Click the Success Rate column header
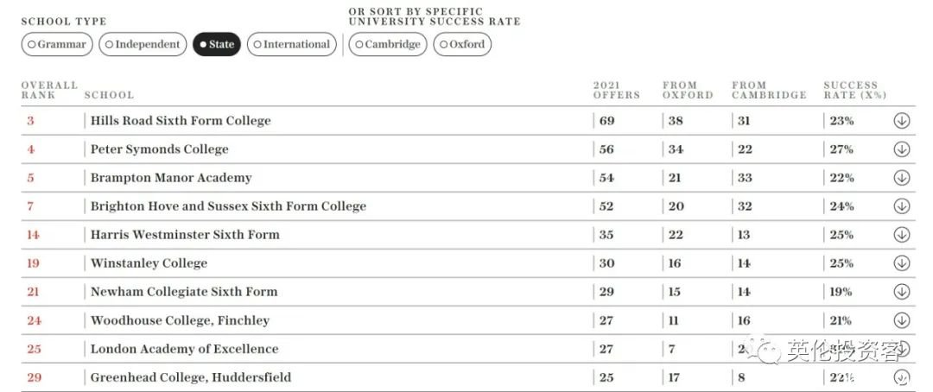This screenshot has width=933, height=392. 854,90
